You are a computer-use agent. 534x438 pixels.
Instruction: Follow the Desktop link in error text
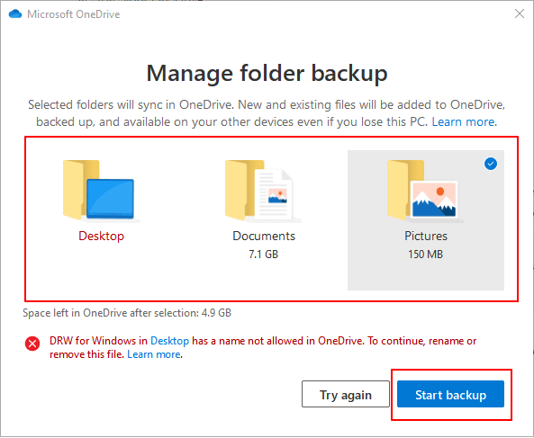(169, 341)
